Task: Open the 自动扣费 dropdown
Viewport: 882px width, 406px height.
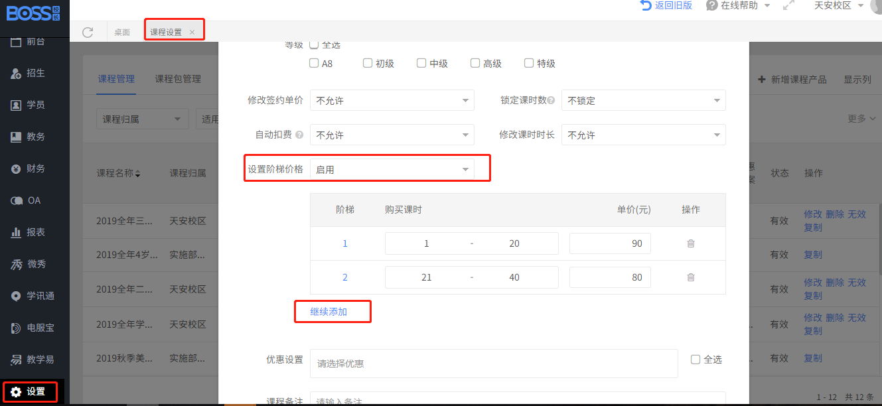Action: coord(392,135)
